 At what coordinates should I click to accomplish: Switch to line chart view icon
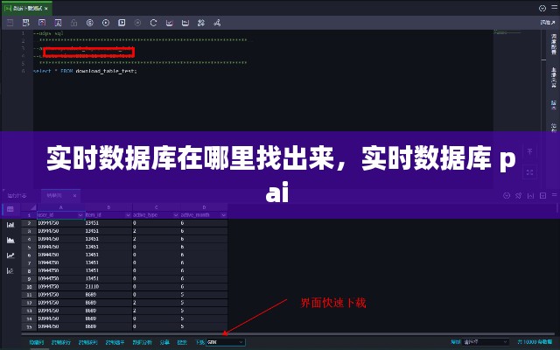pos(10,255)
